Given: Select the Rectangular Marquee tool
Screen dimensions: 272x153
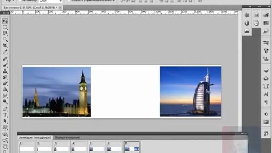Looking at the screenshot, I should pos(5,27).
